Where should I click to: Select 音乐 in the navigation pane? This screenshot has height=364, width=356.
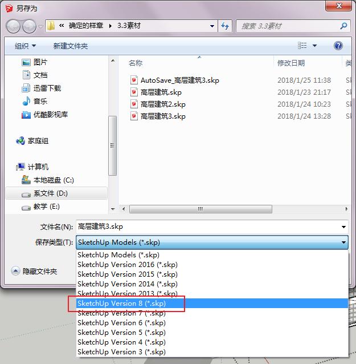tap(35, 101)
